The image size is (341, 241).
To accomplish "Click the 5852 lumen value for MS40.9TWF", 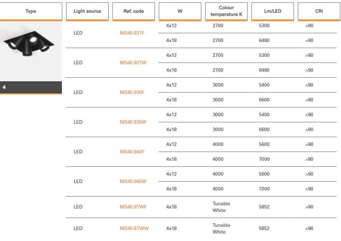I will [264, 207].
